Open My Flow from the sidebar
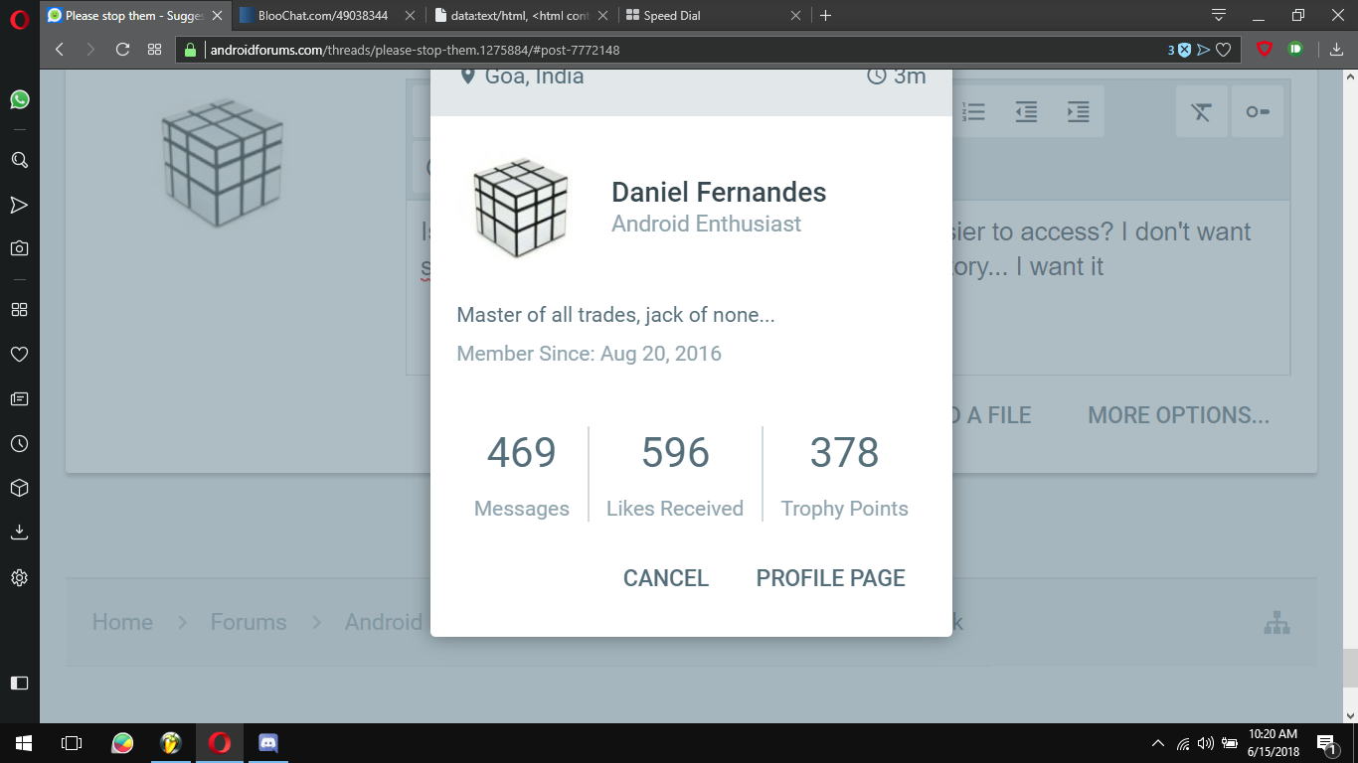This screenshot has height=763, width=1358. (x=19, y=205)
